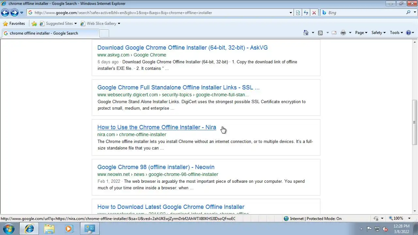418x235 pixels.
Task: Click the 100% zoom level button
Action: tap(396, 218)
